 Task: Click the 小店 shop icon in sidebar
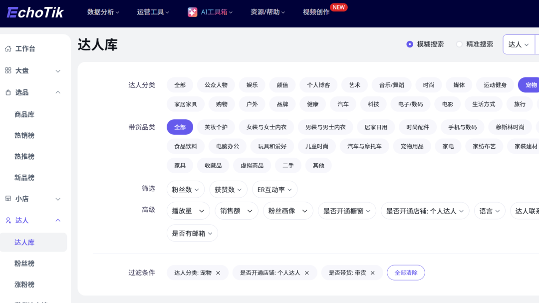coord(8,199)
